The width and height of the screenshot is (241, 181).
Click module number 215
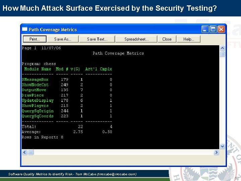coord(65,106)
